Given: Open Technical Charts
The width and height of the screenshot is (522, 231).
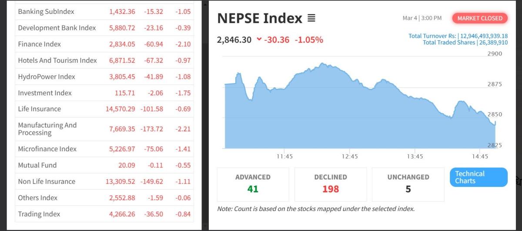Looking at the screenshot, I should coord(478,177).
